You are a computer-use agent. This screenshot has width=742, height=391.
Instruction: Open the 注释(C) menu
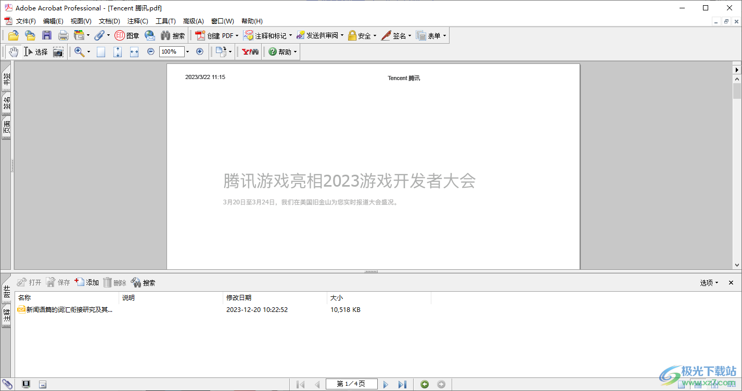(138, 21)
